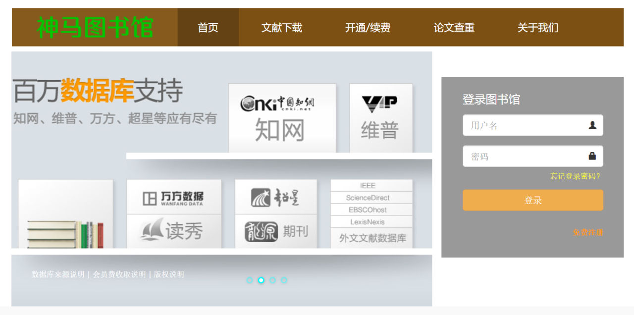Focus the 用户名 input field
This screenshot has height=315, width=634.
tap(533, 125)
